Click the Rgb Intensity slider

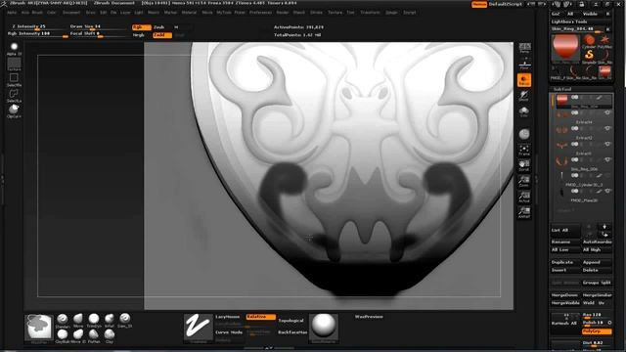click(38, 35)
